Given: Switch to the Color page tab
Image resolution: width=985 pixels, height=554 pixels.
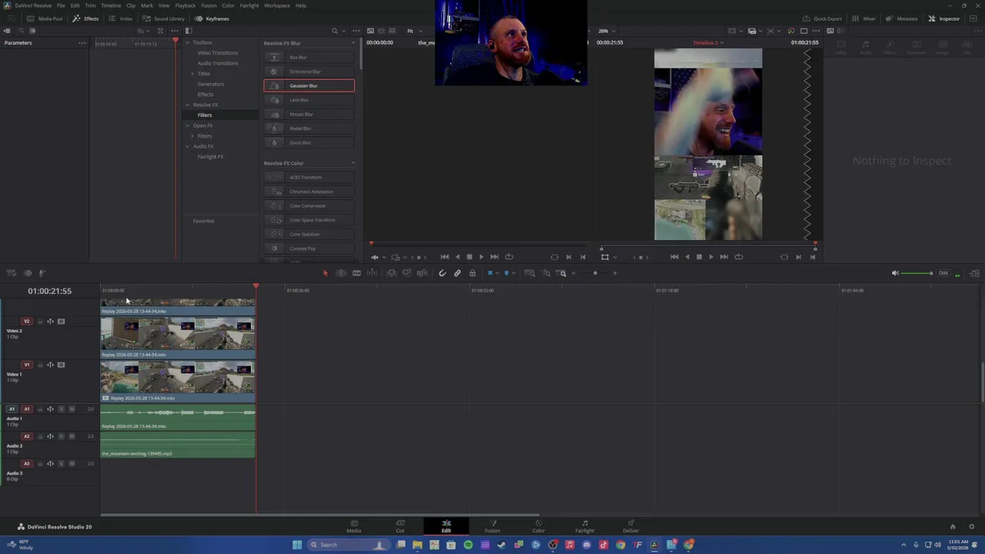Looking at the screenshot, I should click(x=538, y=526).
